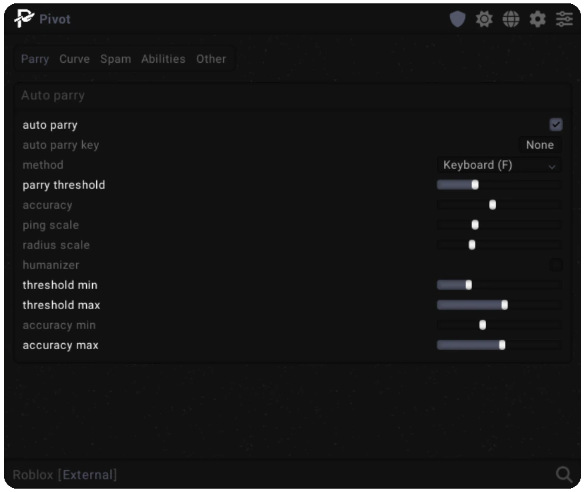Open the settings cog icon section
The width and height of the screenshot is (585, 492).
(x=538, y=19)
